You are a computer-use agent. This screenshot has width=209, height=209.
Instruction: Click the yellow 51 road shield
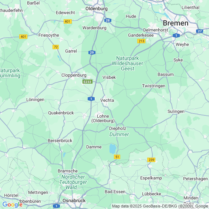click(x=117, y=157)
